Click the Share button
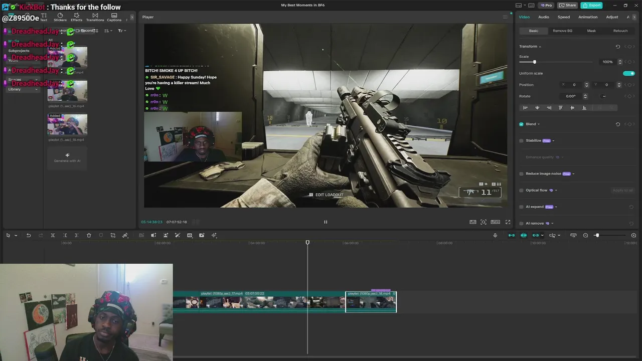This screenshot has width=642, height=361. click(568, 5)
